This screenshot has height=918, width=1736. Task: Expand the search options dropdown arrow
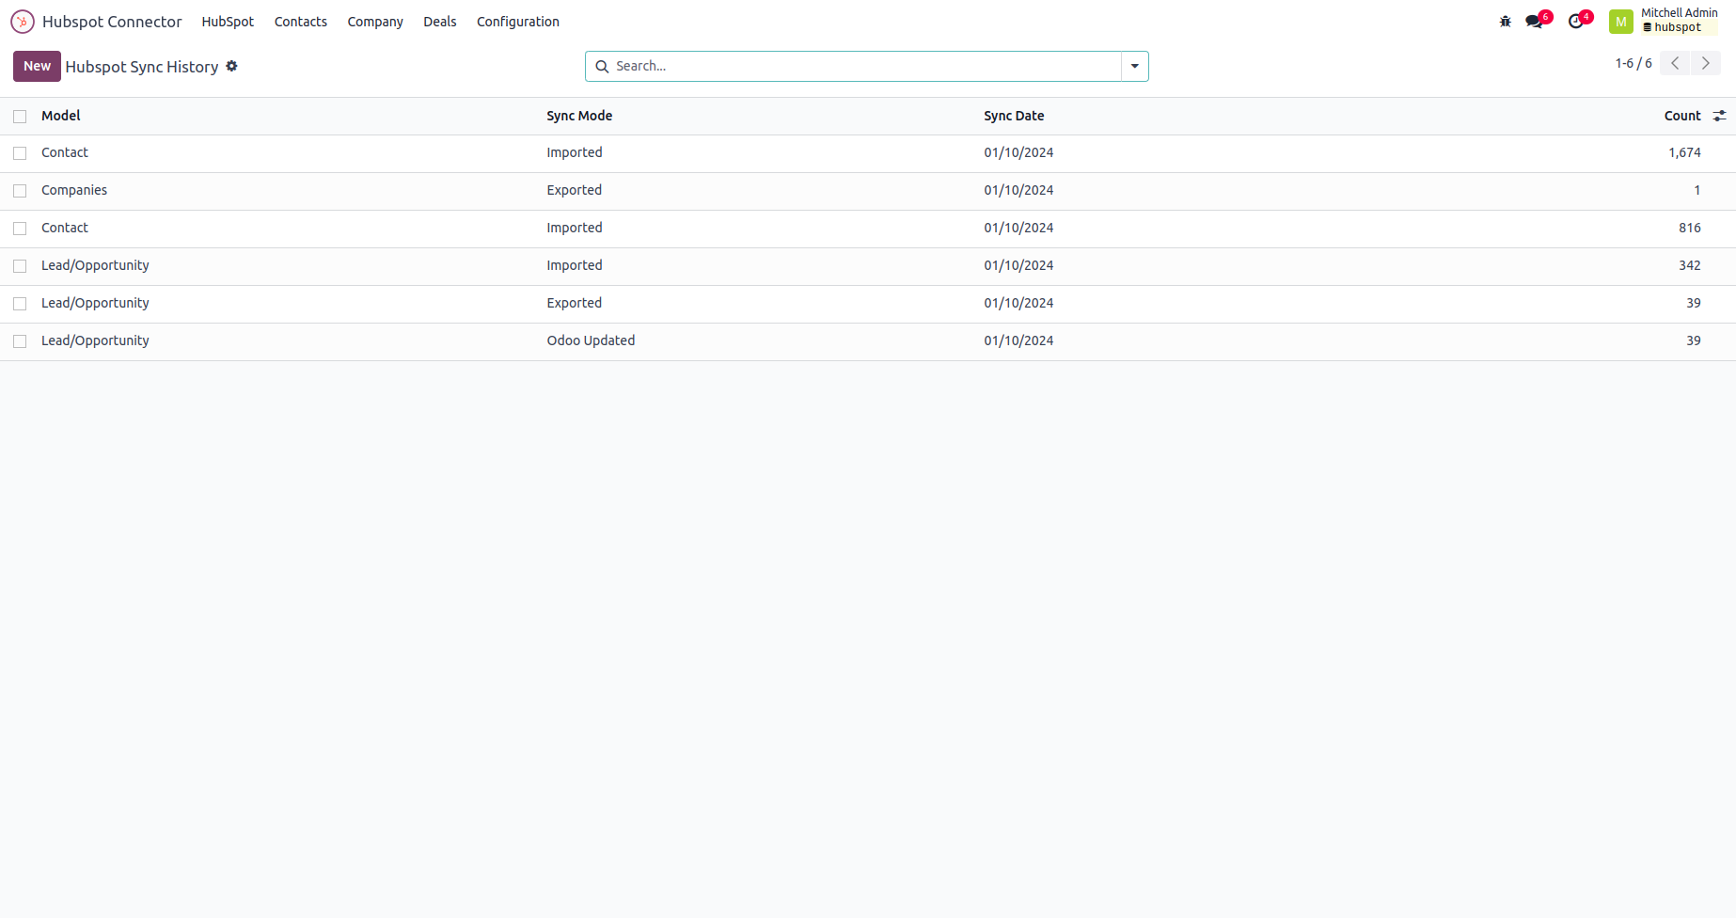[x=1135, y=67]
